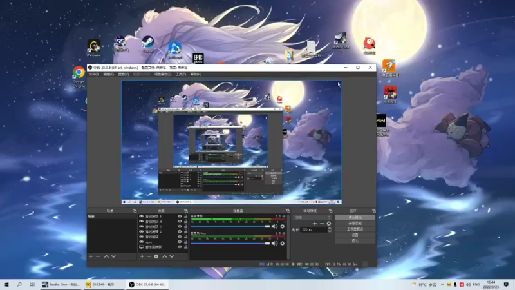Open transition properties gear icon

click(x=329, y=224)
